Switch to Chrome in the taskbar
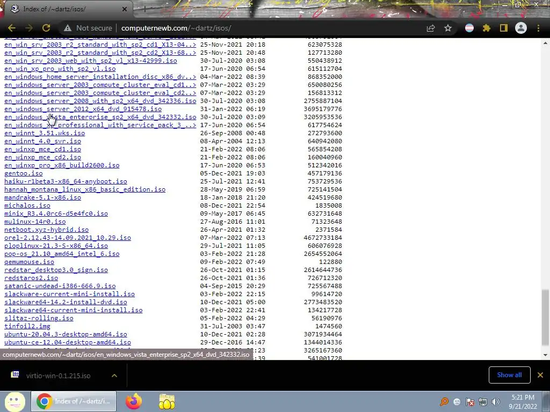The width and height of the screenshot is (550, 412). 74,401
